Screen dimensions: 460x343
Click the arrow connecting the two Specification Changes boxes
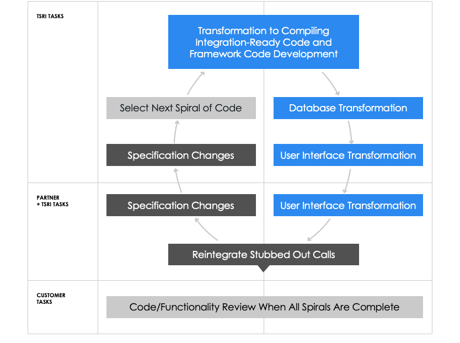[179, 180]
